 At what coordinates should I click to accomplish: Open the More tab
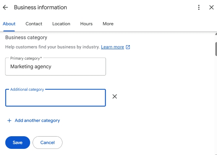108,24
